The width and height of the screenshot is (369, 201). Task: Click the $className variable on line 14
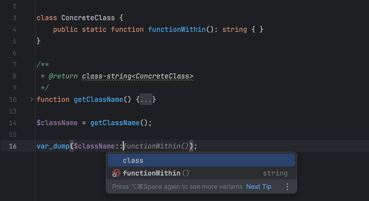coord(57,123)
